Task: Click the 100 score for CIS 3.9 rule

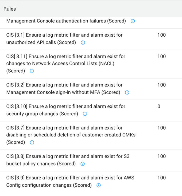Action: 161,178
